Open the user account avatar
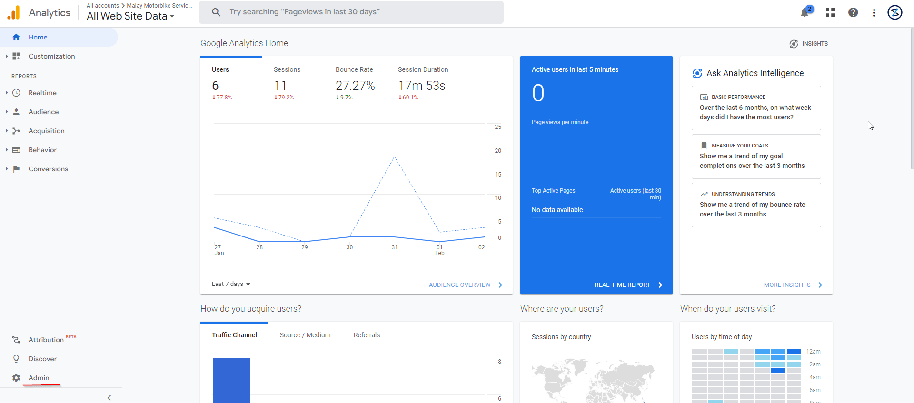 (x=895, y=12)
